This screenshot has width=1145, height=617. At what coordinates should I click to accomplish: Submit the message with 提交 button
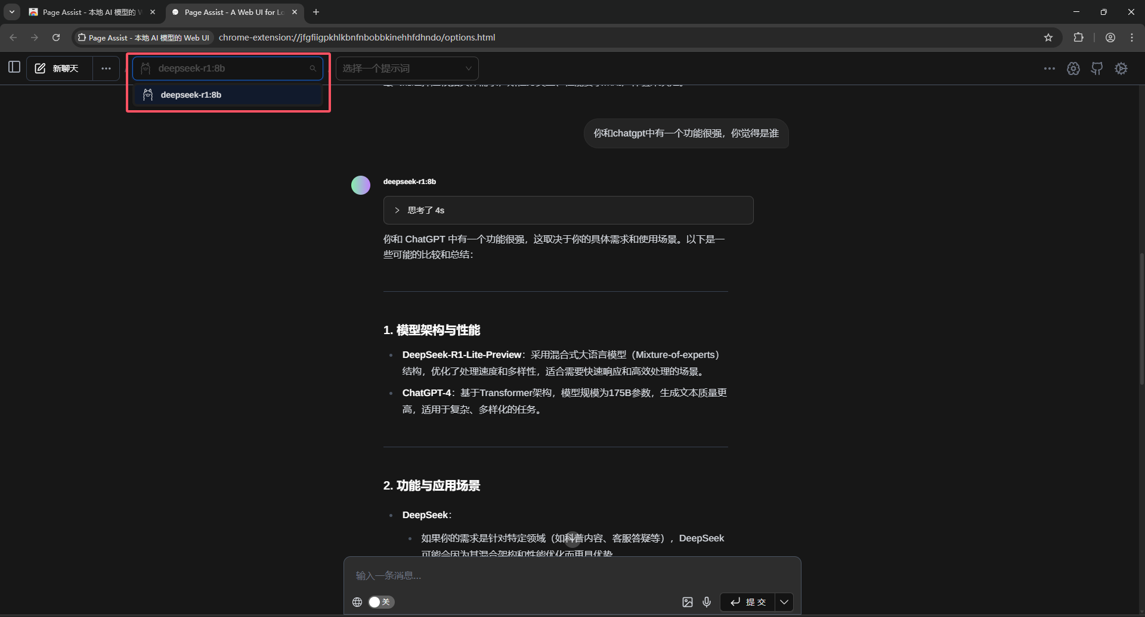[748, 602]
